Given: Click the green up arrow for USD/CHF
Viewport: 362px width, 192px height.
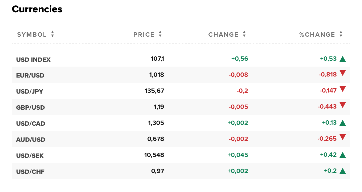Looking at the screenshot, I should click(x=342, y=171).
